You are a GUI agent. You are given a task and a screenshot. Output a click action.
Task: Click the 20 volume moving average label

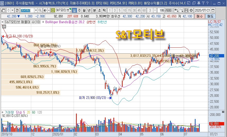pos(28,112)
